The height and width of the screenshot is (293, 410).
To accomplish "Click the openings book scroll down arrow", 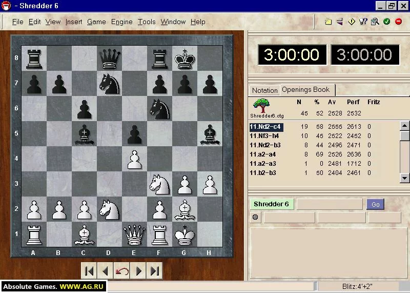I will pos(404,178).
